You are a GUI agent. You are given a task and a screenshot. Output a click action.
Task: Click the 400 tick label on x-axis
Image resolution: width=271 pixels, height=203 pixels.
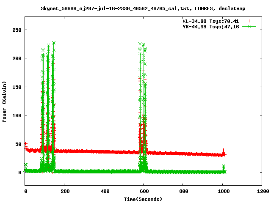pos(104,192)
